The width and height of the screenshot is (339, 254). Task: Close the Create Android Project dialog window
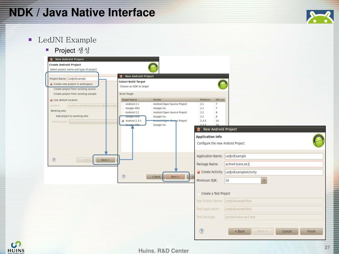[x=51, y=59]
